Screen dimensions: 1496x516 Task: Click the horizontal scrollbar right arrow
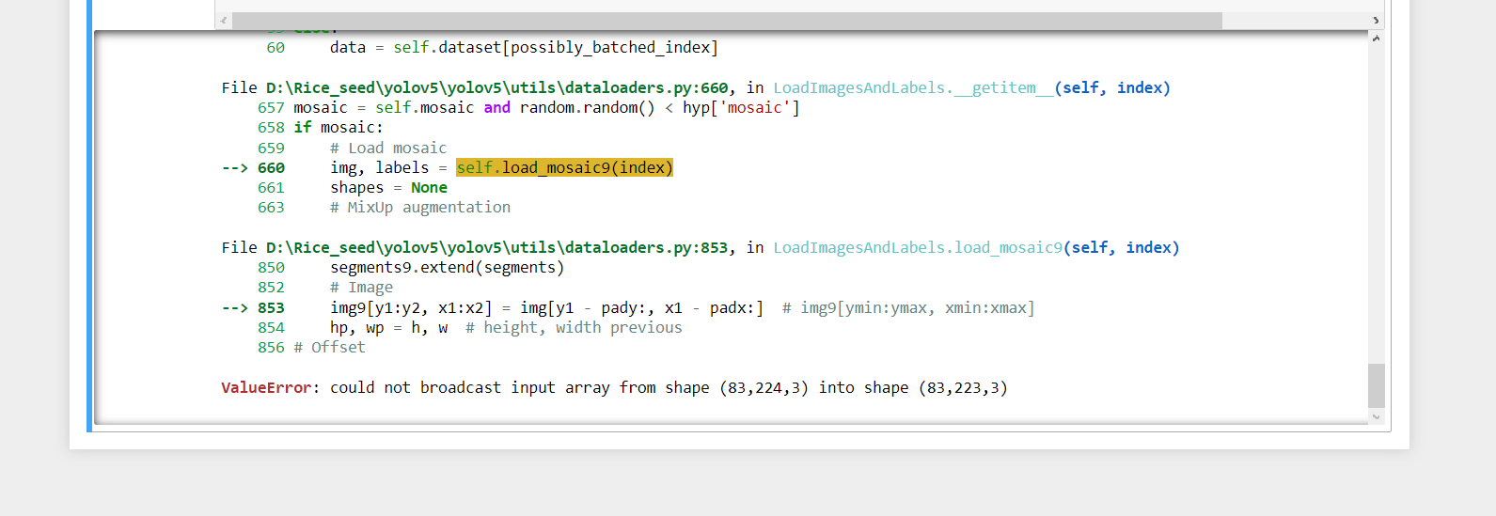click(1376, 20)
